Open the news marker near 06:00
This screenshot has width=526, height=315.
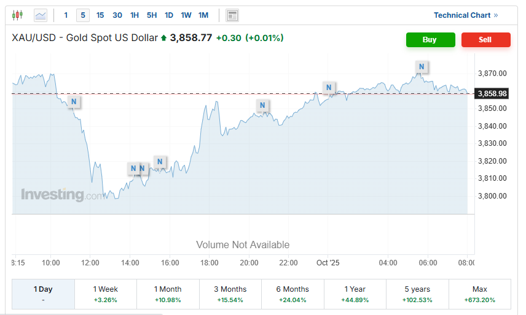click(422, 66)
